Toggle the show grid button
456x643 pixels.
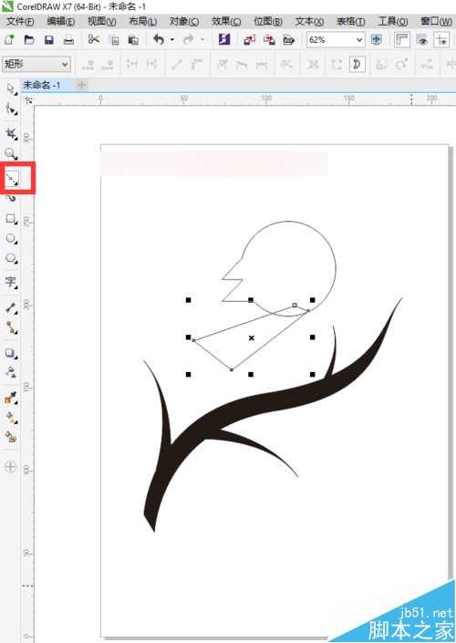click(x=421, y=40)
